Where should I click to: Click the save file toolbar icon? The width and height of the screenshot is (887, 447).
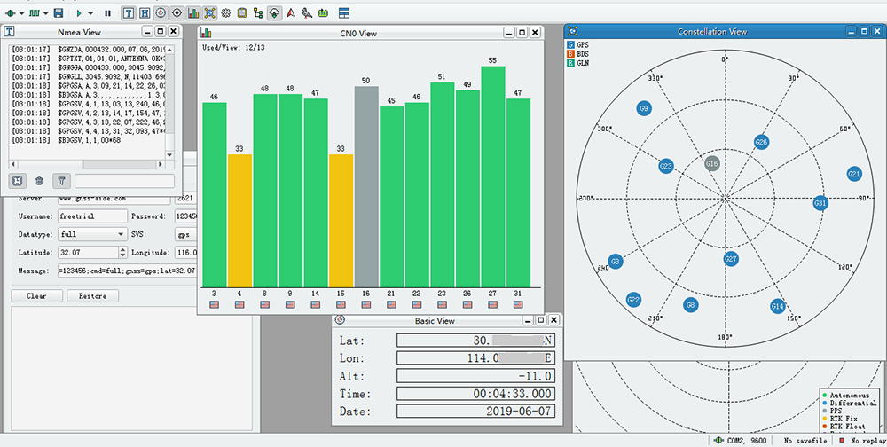[x=58, y=13]
